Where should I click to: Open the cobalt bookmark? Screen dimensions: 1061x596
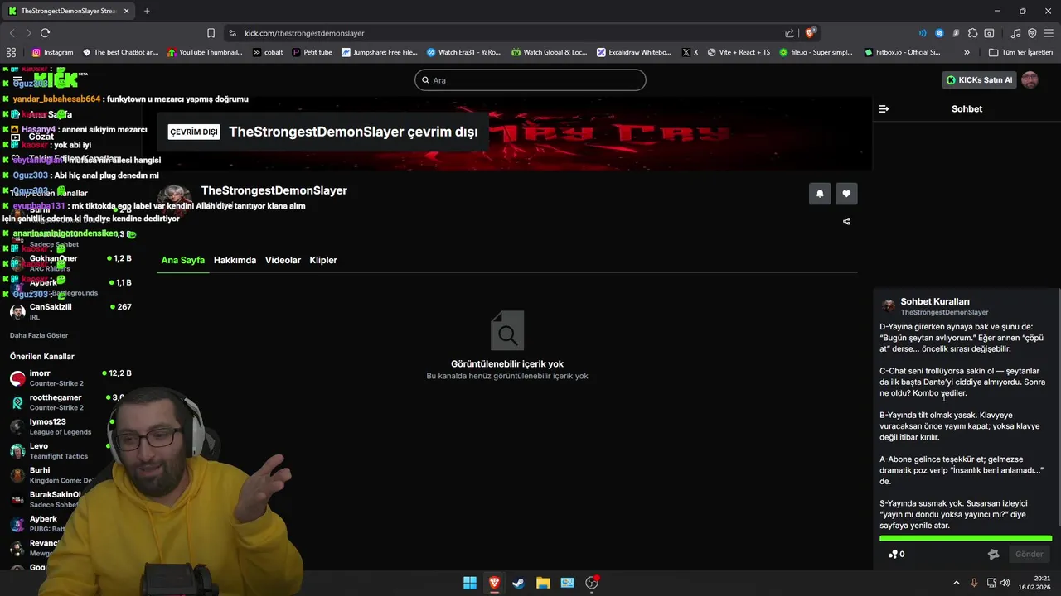268,52
